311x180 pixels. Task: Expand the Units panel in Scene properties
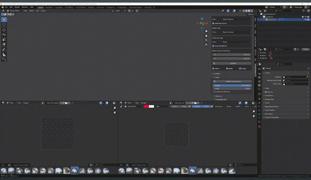pyautogui.click(x=267, y=88)
